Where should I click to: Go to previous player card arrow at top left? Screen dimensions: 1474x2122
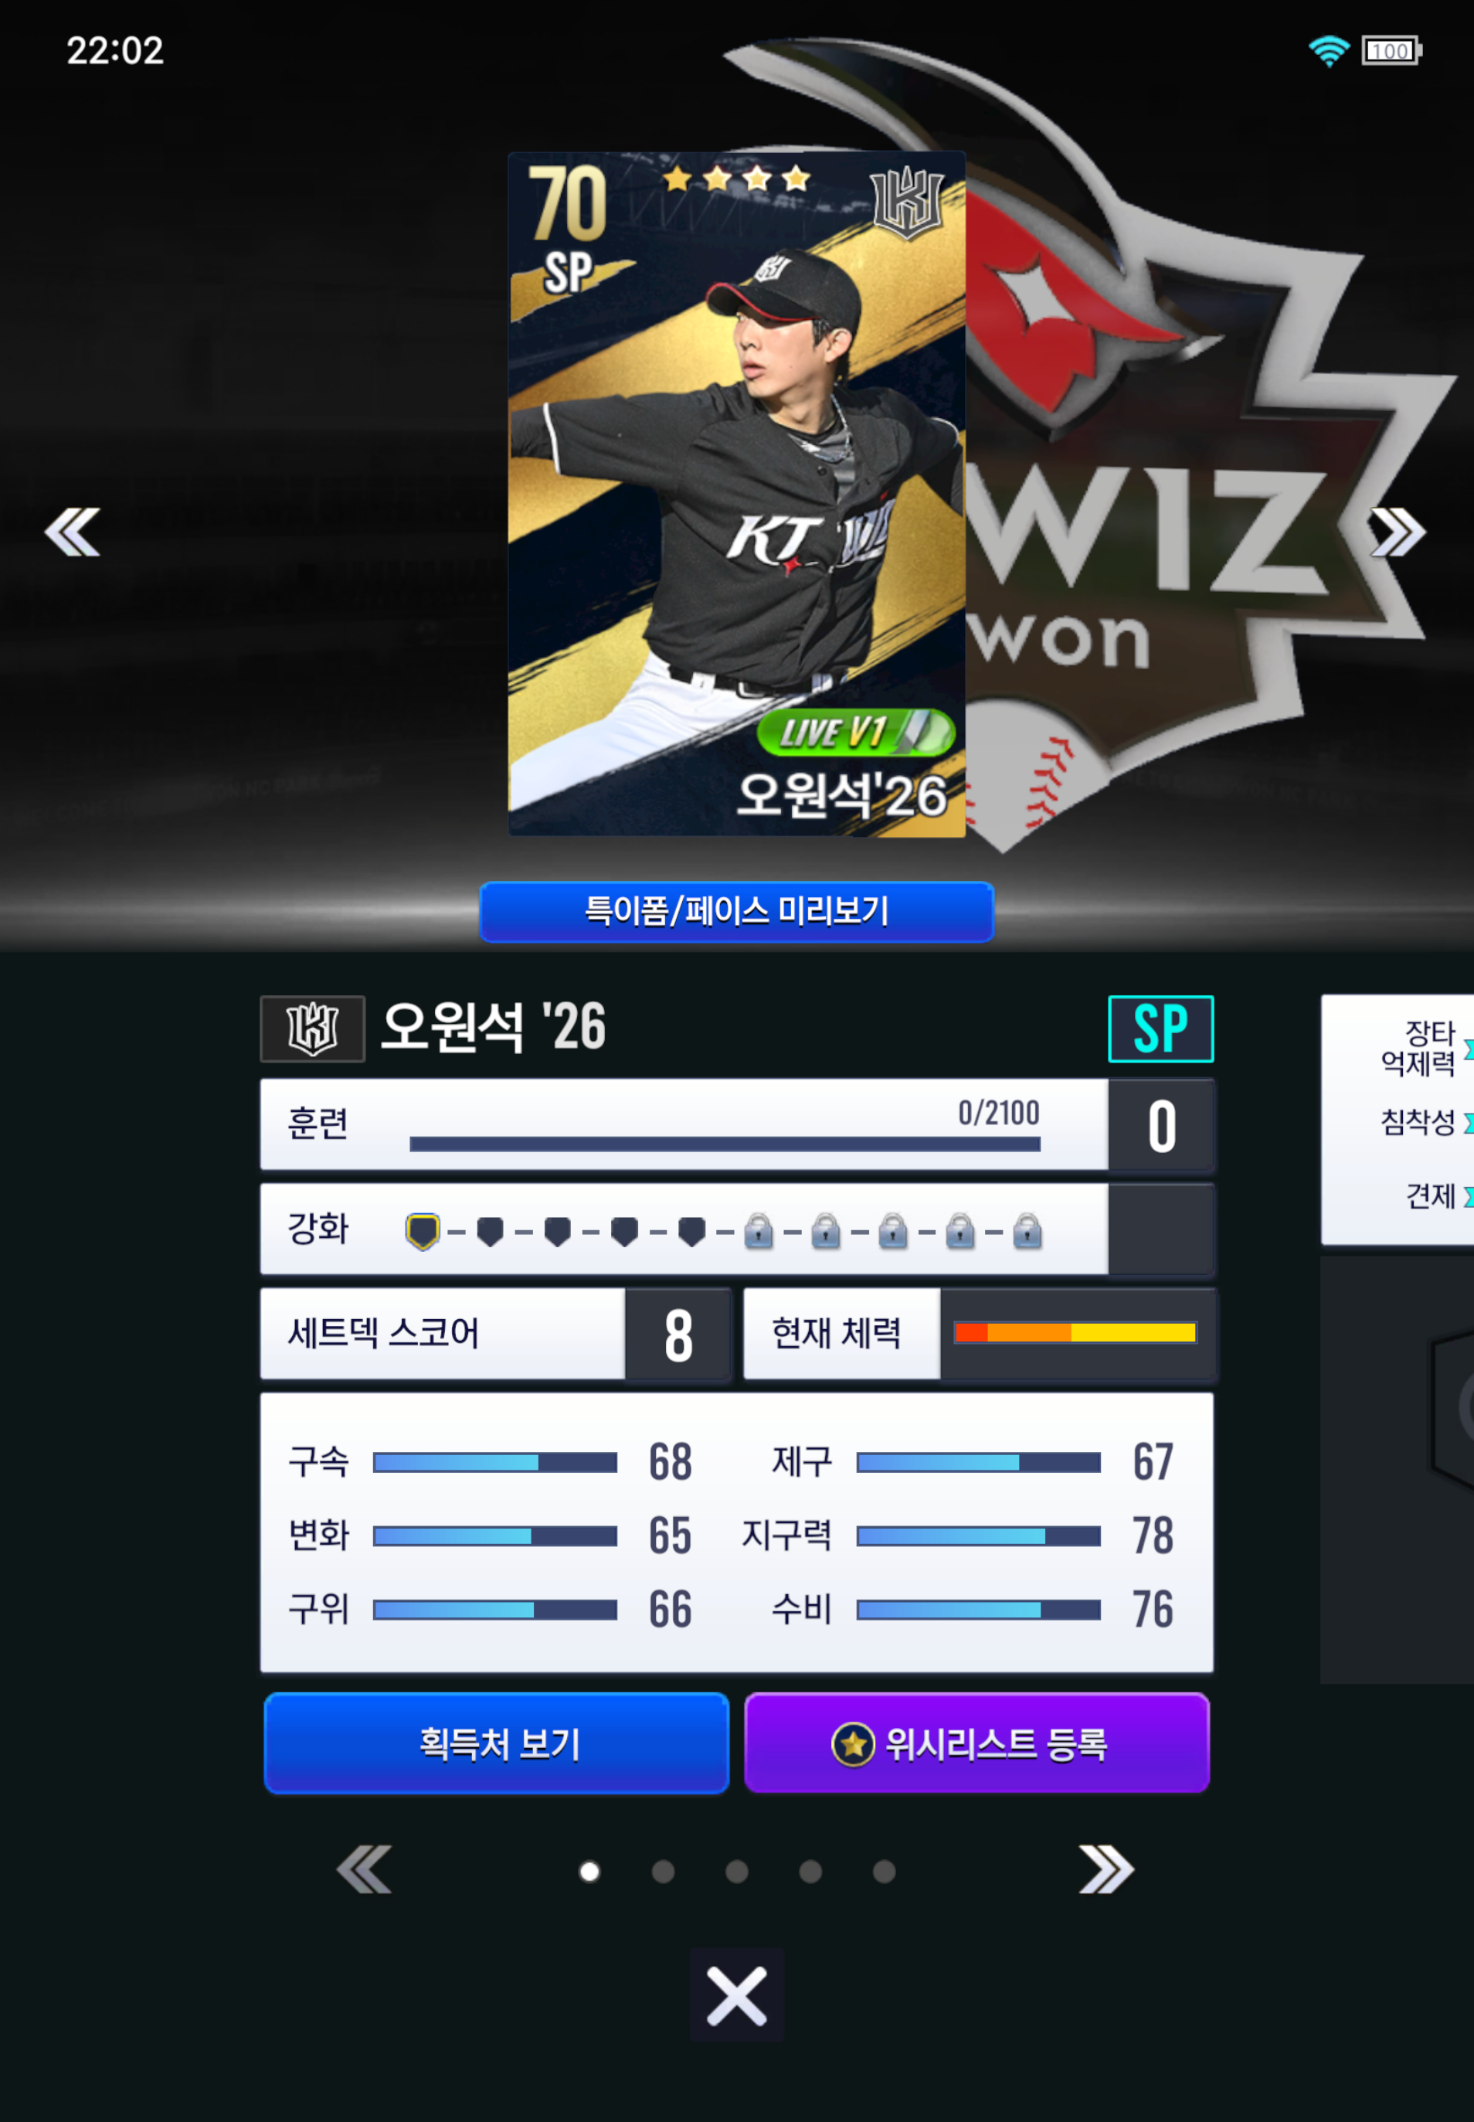click(72, 532)
